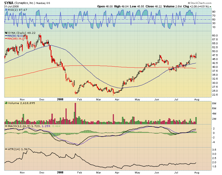Select the black MACD legend line swatch
Viewport: 222px width, 175px height.
(x=6, y=126)
